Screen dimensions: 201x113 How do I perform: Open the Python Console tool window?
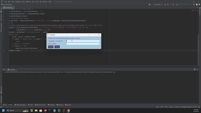click(x=40, y=105)
